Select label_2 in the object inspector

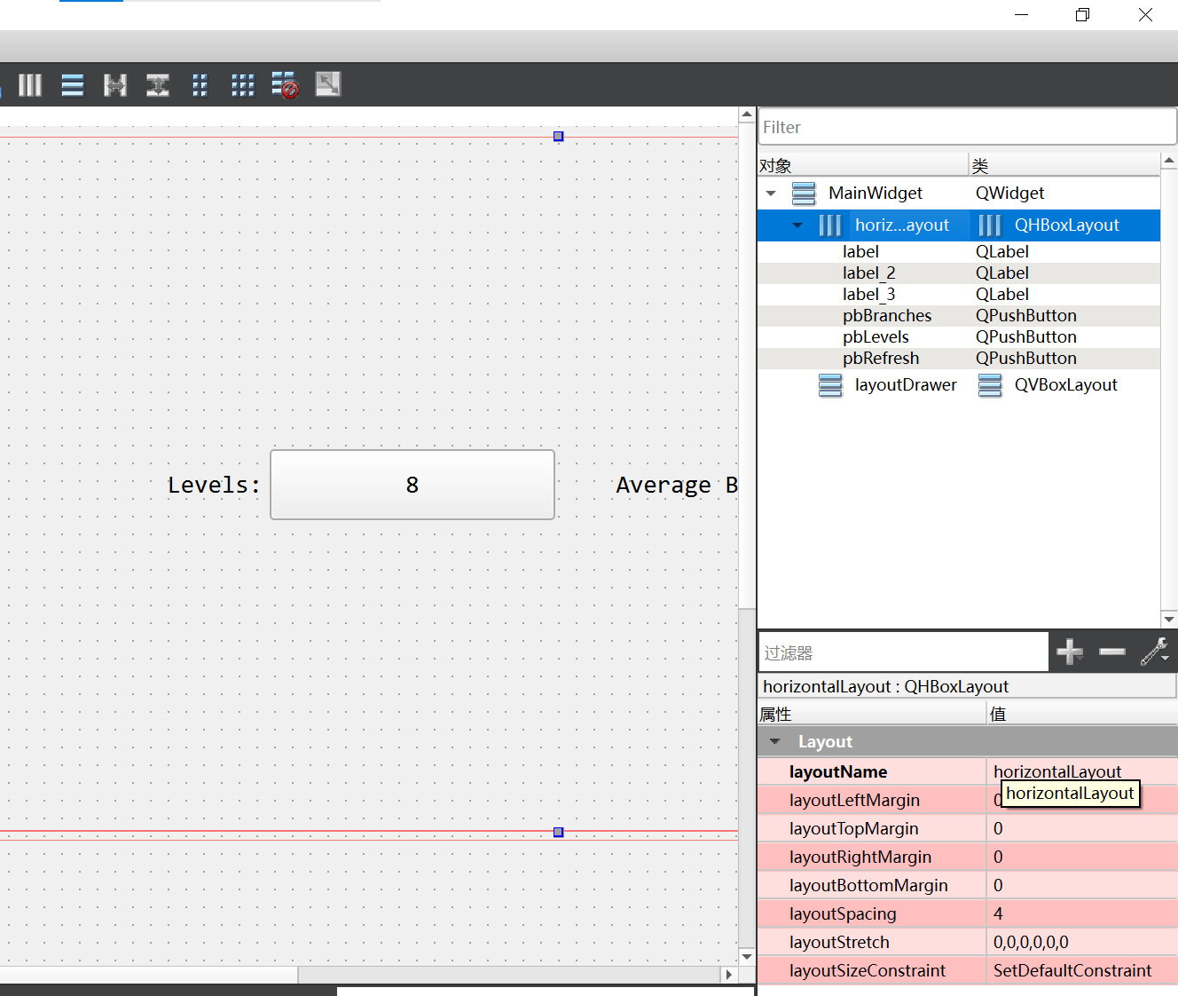(x=959, y=273)
